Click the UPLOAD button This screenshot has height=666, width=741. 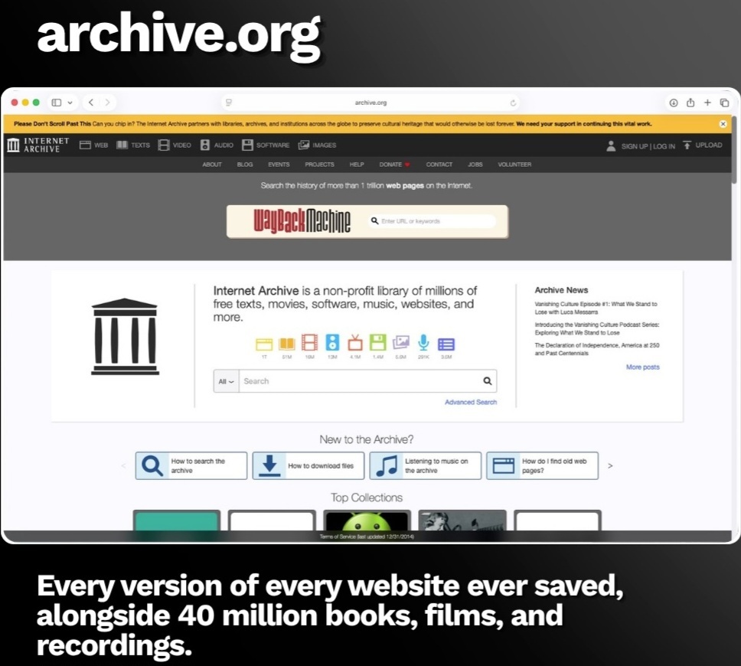[x=703, y=145]
